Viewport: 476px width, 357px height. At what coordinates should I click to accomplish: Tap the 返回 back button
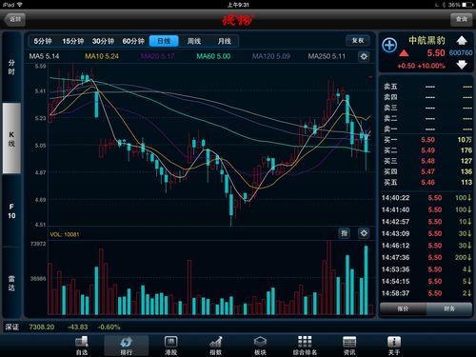15,19
